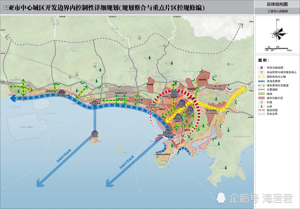Image resolution: width=300 pixels, height=209 pixels.
Task: Click the 河东片区 map label
Action: [x=187, y=130]
